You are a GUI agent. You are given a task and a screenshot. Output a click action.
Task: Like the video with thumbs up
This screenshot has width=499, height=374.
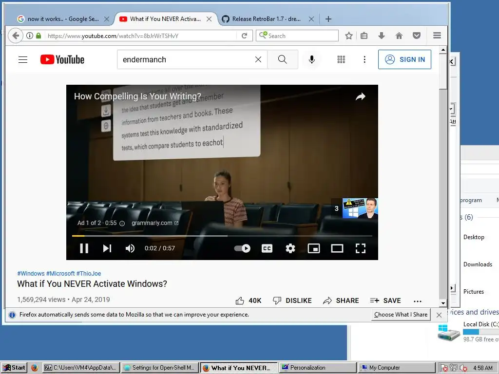248,300
